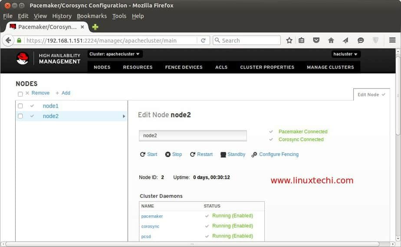Close the Pacemaker/Corosync tab
Viewport: 401px width, 247px height.
coord(82,27)
